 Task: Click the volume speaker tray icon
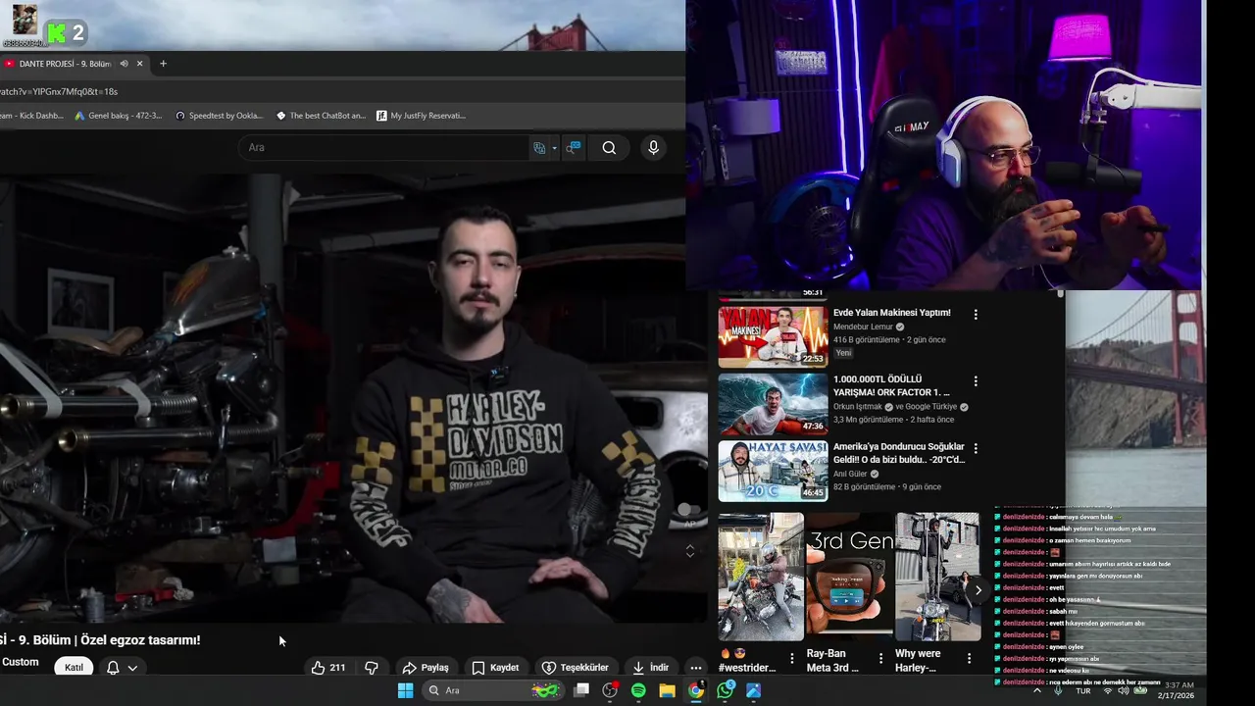pos(1124,690)
